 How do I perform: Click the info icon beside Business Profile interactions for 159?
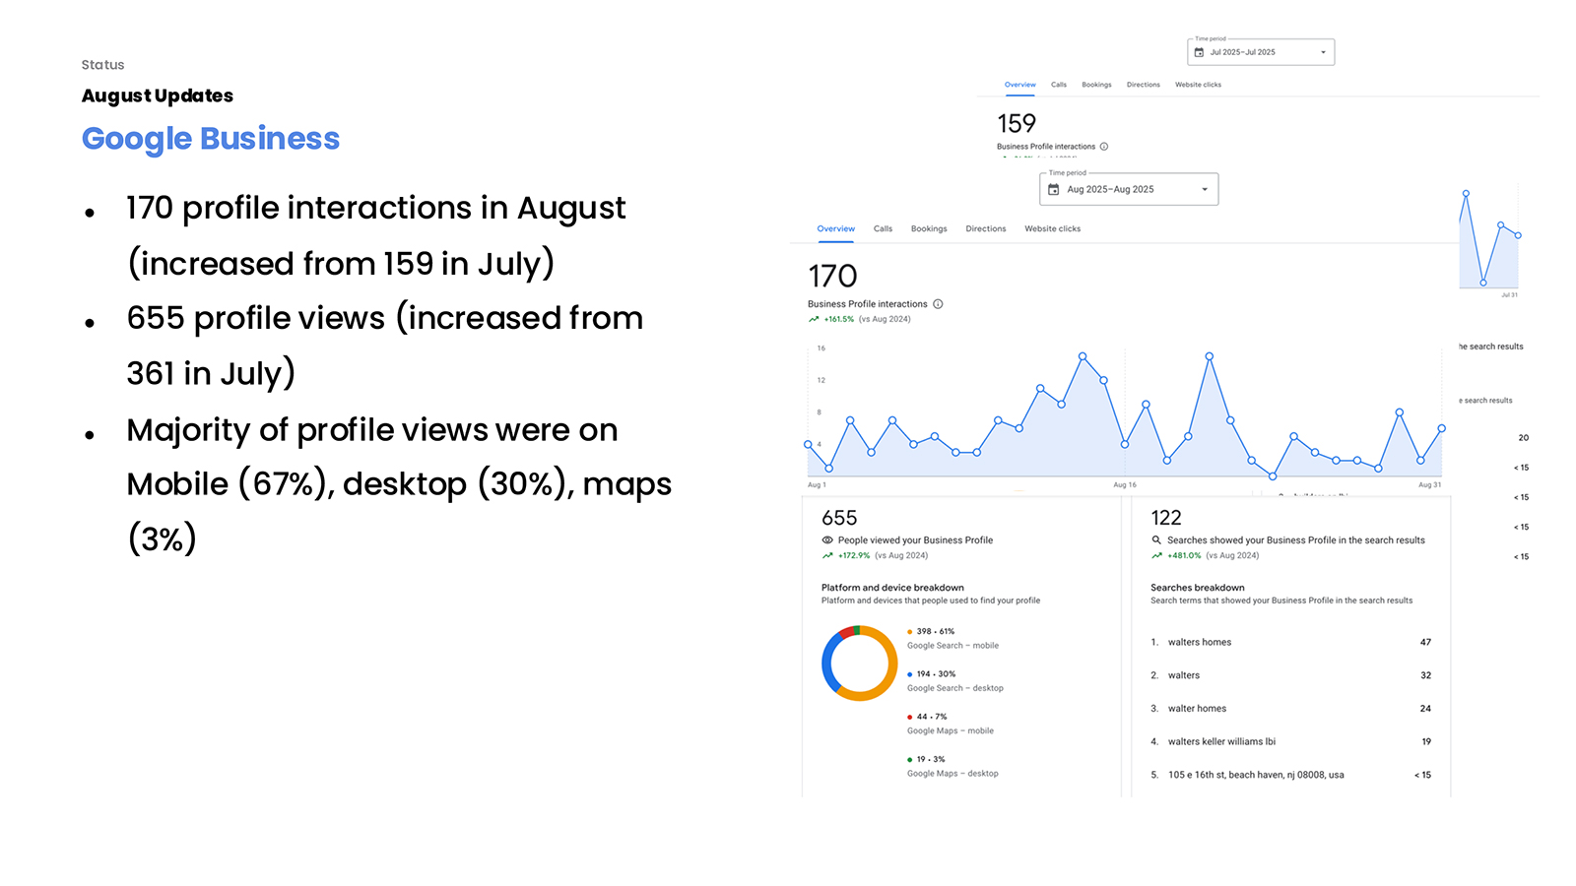click(1104, 146)
